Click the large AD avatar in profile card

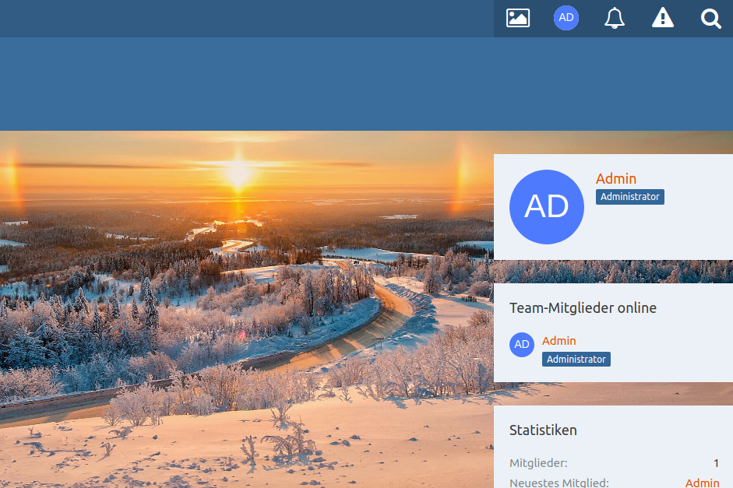tap(547, 207)
